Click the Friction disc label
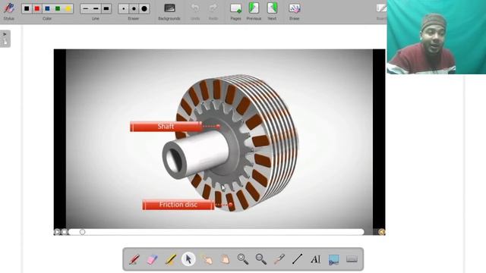This screenshot has width=486, height=273. (178, 205)
